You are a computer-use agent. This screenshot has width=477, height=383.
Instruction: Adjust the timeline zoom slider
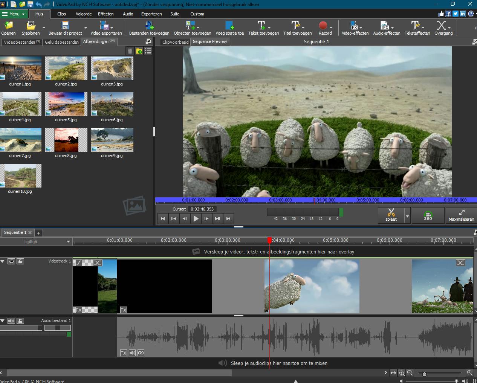[424, 374]
